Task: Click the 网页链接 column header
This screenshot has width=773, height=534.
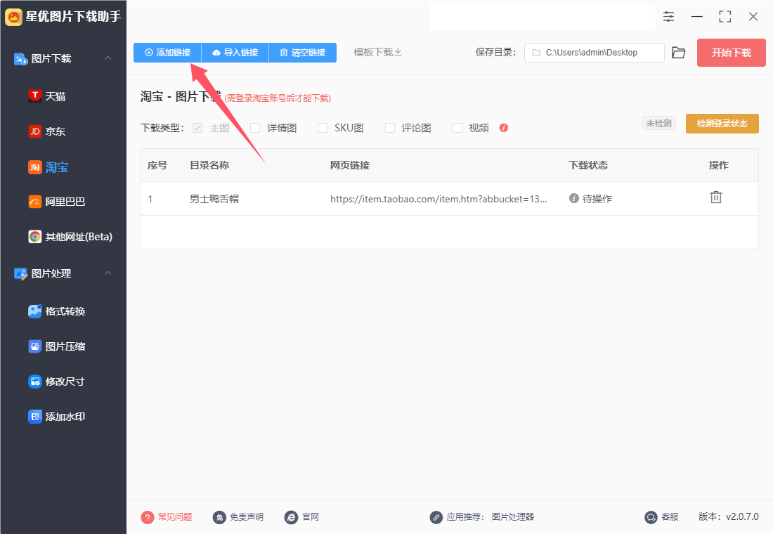Action: tap(350, 165)
